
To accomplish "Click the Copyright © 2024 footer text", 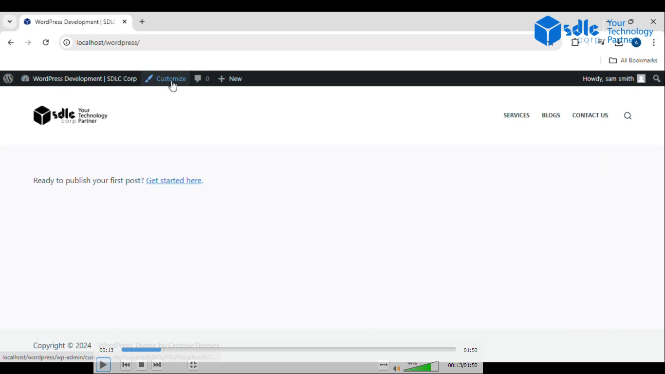I will (62, 346).
